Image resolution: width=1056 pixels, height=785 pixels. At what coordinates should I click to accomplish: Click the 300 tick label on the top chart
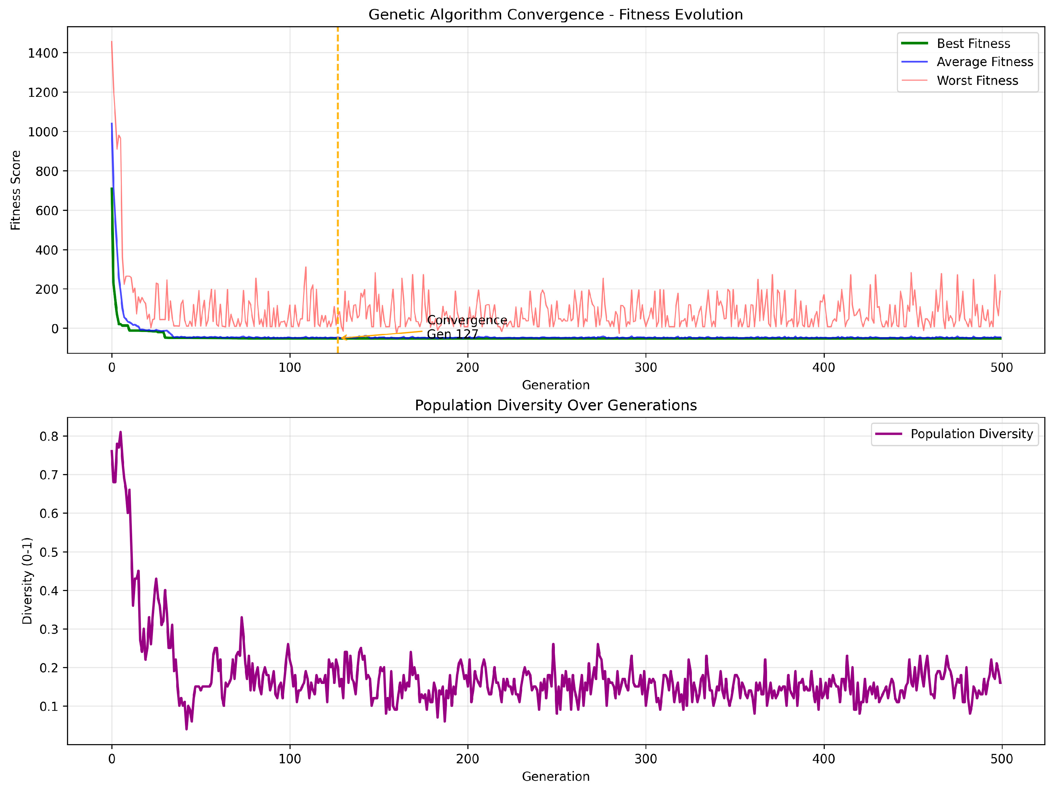(x=645, y=368)
